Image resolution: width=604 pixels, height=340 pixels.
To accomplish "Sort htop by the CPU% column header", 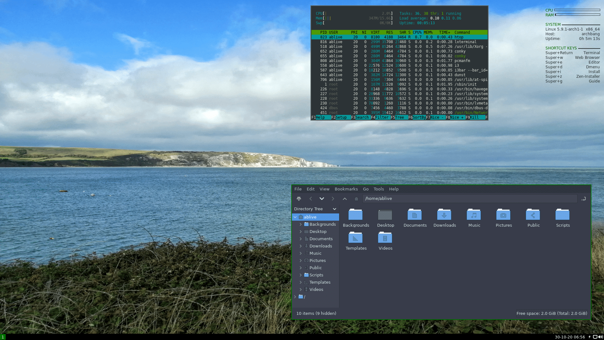I will pos(417,32).
